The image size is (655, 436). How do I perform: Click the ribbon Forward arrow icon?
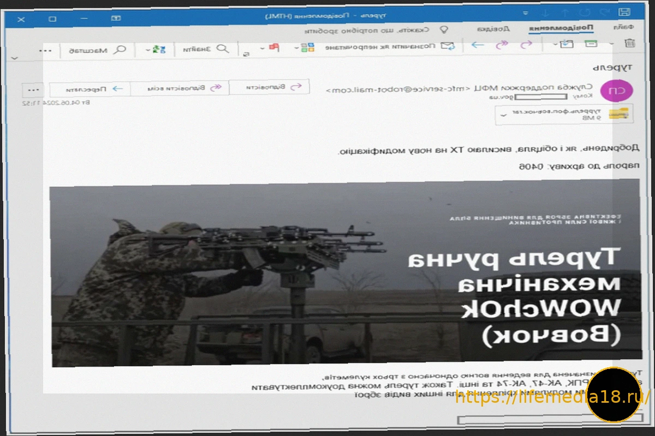(478, 45)
